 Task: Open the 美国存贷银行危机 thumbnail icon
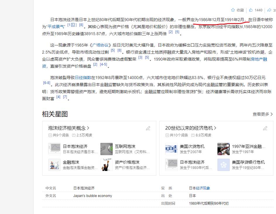(x=224, y=165)
